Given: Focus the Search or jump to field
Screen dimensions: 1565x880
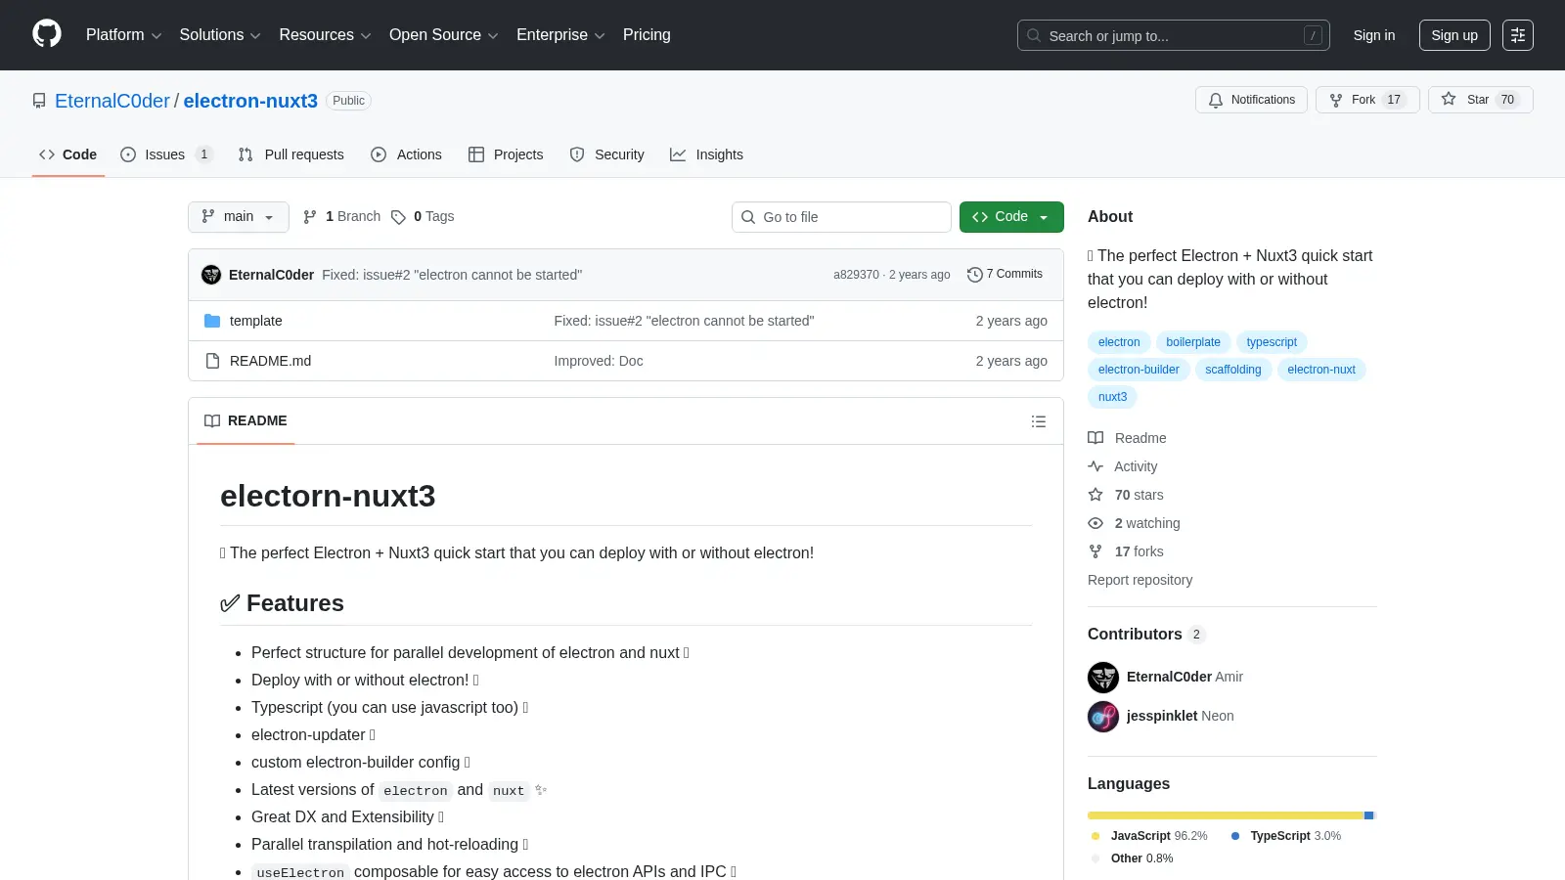Looking at the screenshot, I should pos(1174,35).
